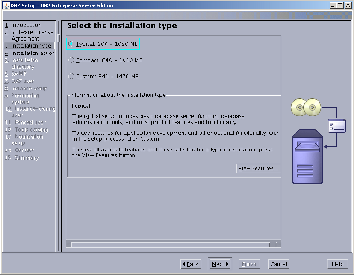354x275 pixels.
Task: Minimize the DB2 Setup window
Action: click(x=332, y=6)
